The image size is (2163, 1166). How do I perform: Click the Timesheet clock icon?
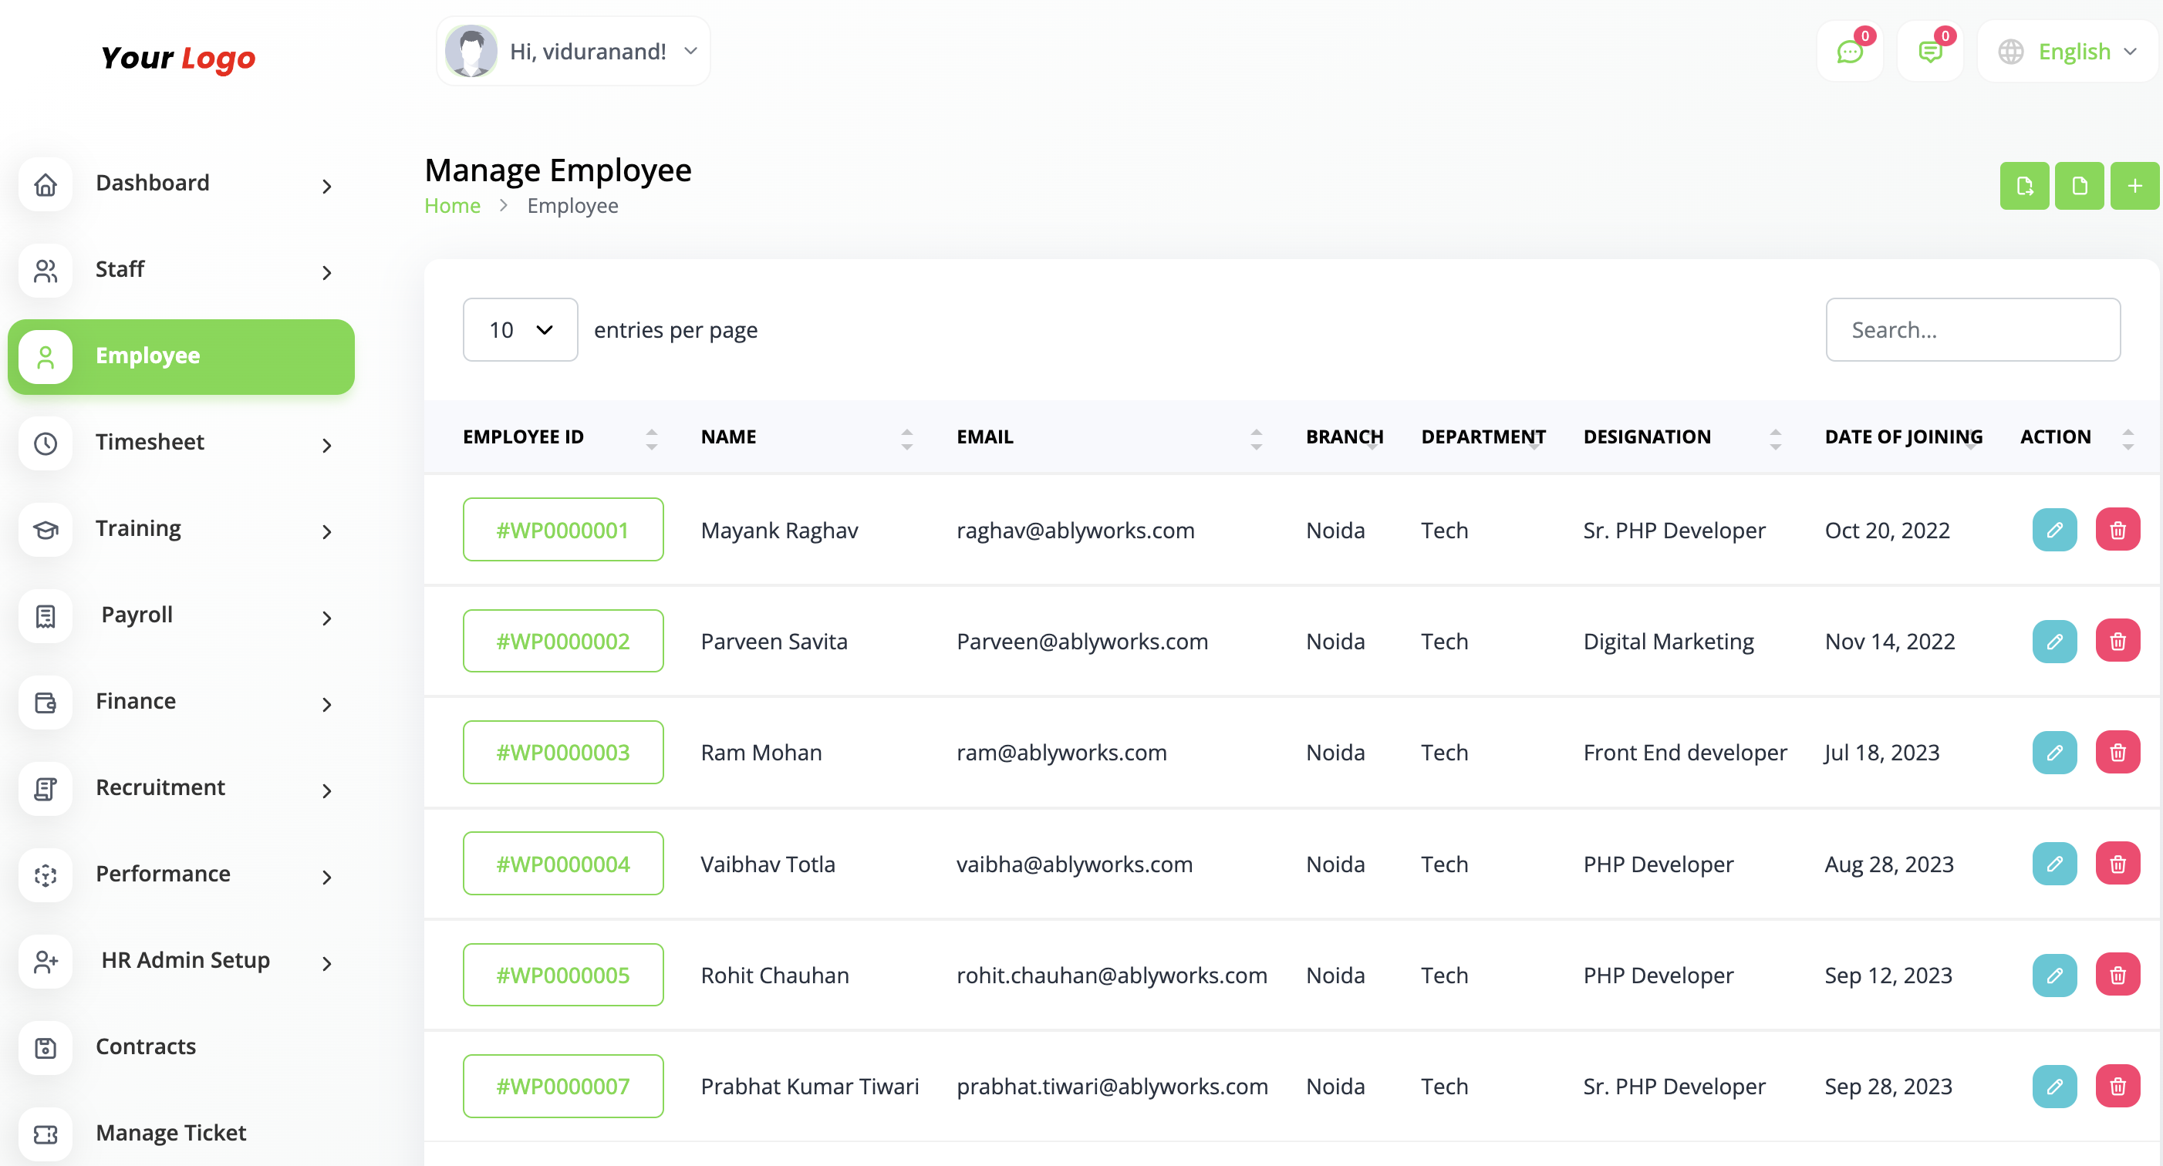tap(46, 443)
